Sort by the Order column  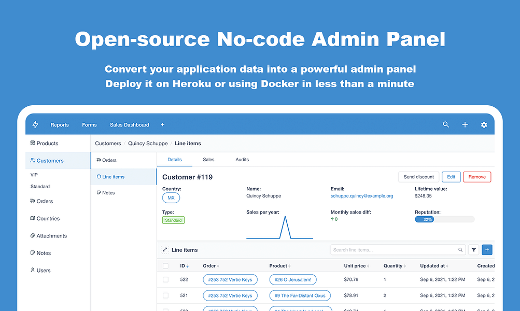(211, 266)
